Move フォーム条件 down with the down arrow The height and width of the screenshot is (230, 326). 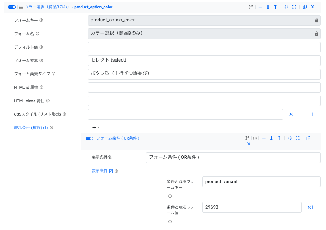coord(271,138)
